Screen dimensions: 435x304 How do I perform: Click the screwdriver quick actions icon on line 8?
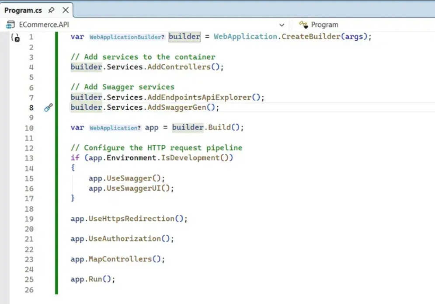click(48, 108)
